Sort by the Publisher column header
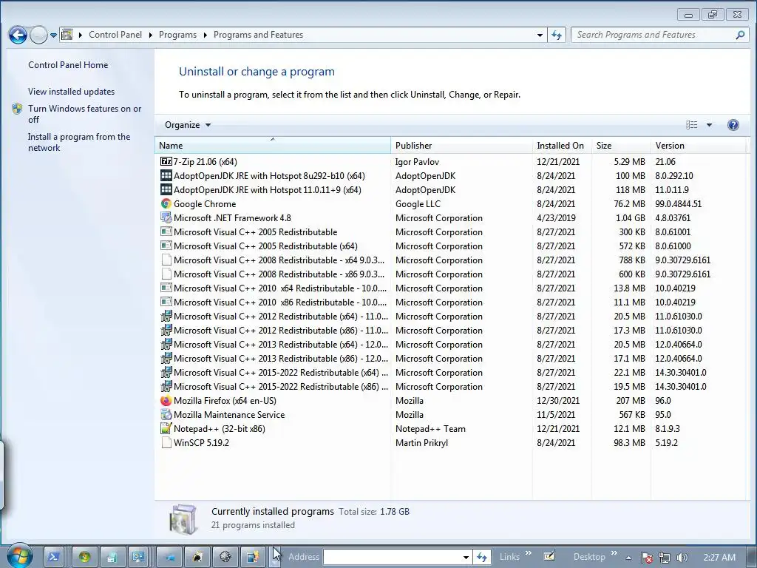The height and width of the screenshot is (568, 757). 461,146
